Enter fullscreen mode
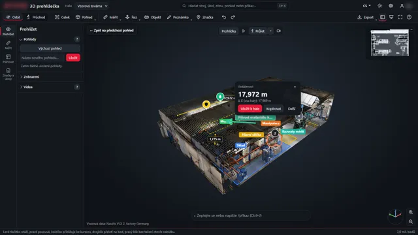Viewport: 418px width, 235px height. (x=400, y=18)
